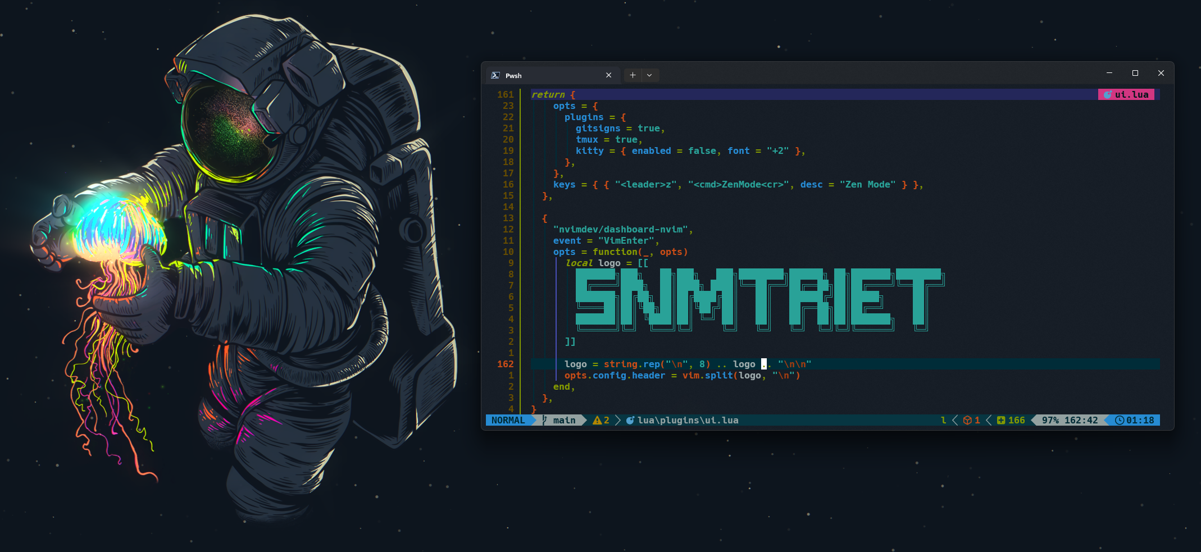
Task: Click the current line number 162
Action: pos(506,364)
